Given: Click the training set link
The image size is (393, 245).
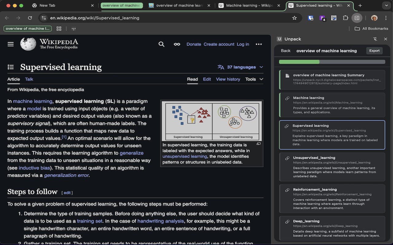Looking at the screenshot, I should 90,221.
